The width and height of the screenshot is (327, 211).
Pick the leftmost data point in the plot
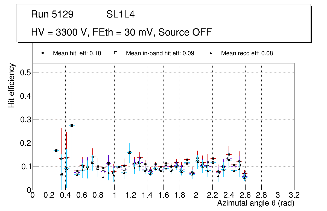pyautogui.click(x=56, y=151)
